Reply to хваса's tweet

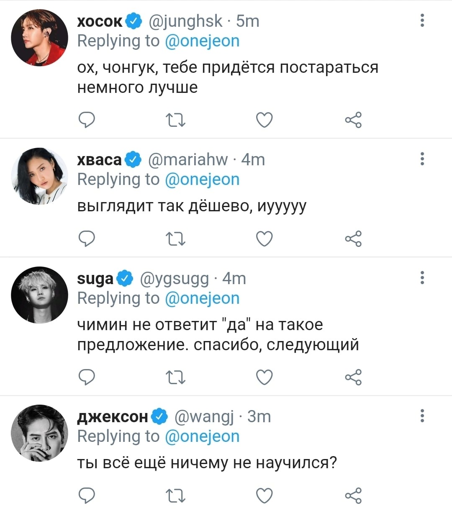click(x=87, y=239)
